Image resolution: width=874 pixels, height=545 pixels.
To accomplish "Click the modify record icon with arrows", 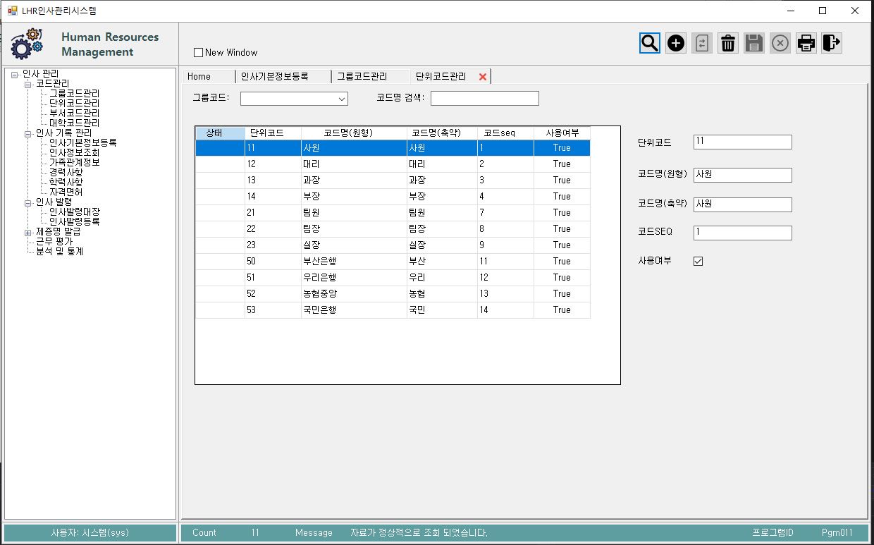I will (702, 43).
